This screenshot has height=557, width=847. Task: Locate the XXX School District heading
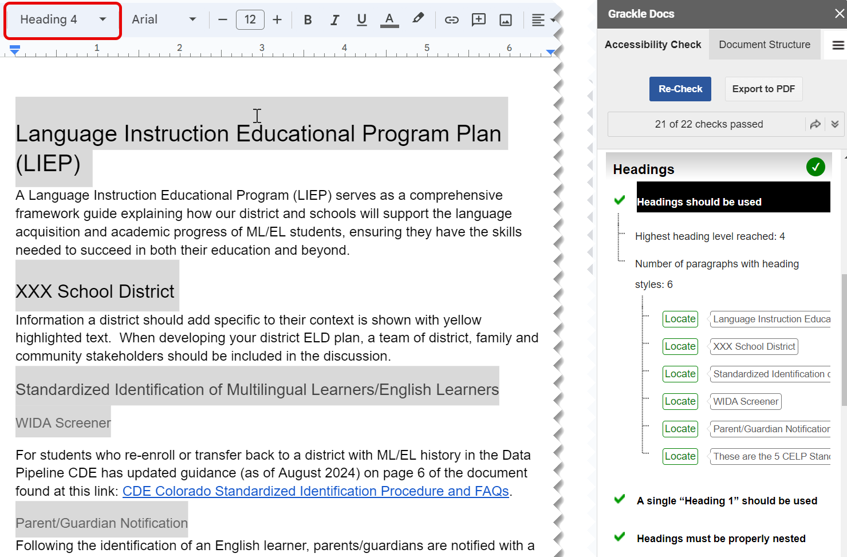click(680, 346)
